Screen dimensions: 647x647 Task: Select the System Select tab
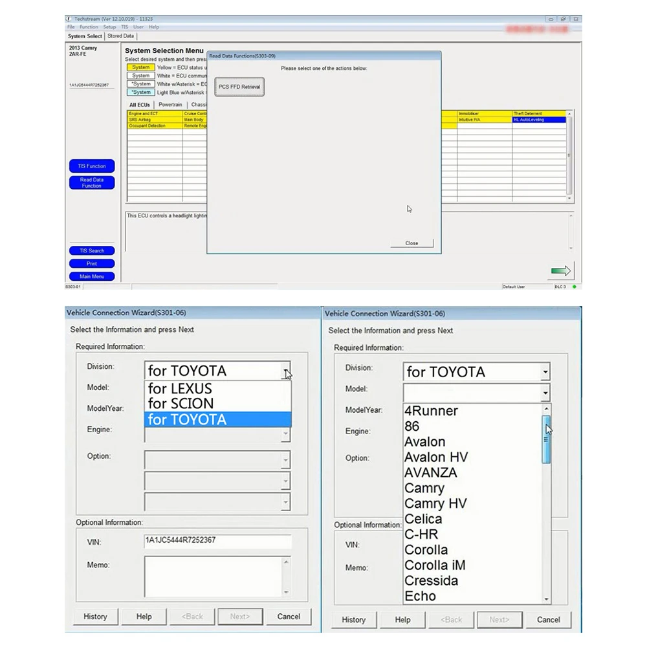85,36
